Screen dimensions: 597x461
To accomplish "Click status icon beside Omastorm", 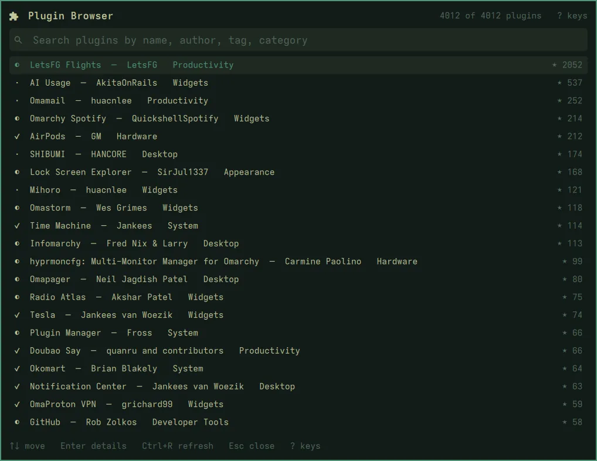I will click(x=17, y=208).
